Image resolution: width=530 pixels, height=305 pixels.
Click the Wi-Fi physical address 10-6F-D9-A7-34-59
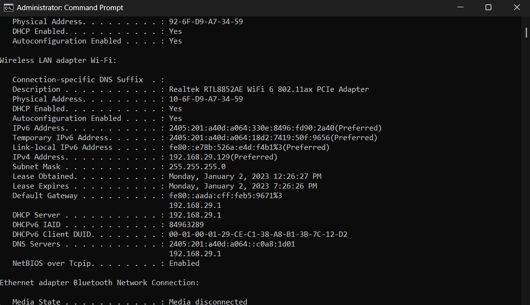[206, 99]
